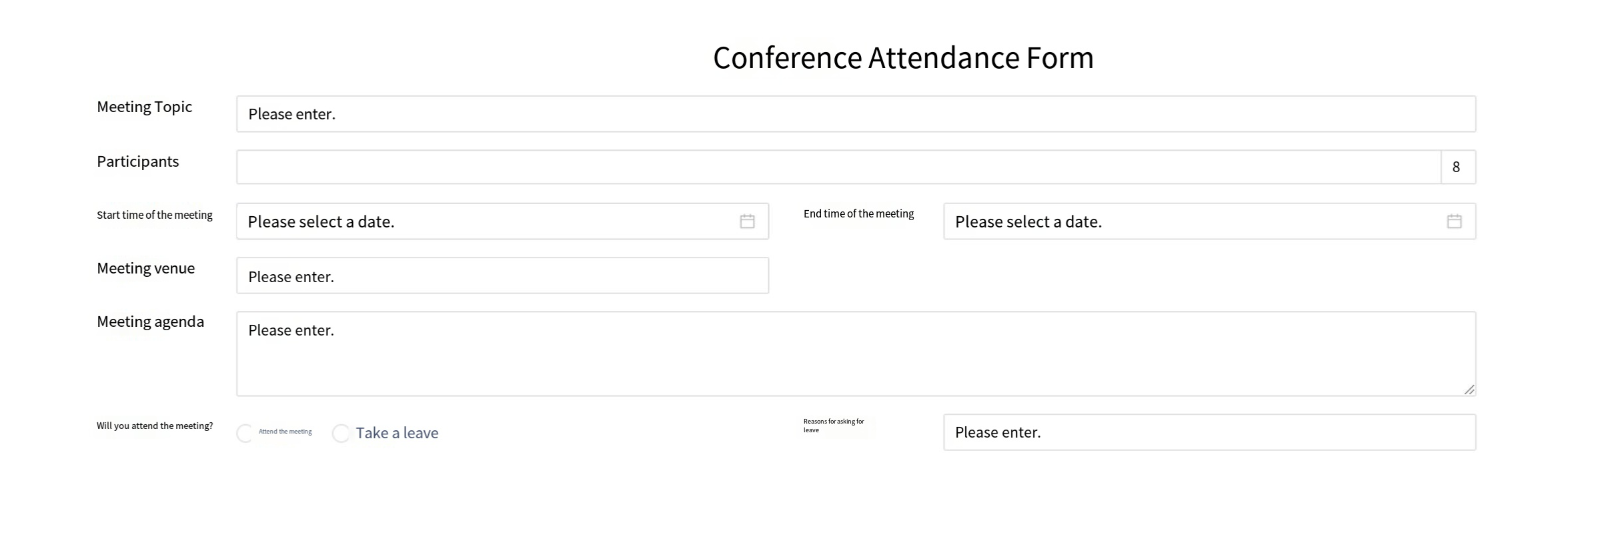Click the 'Meeting Topic' label
1616x533 pixels.
click(144, 107)
